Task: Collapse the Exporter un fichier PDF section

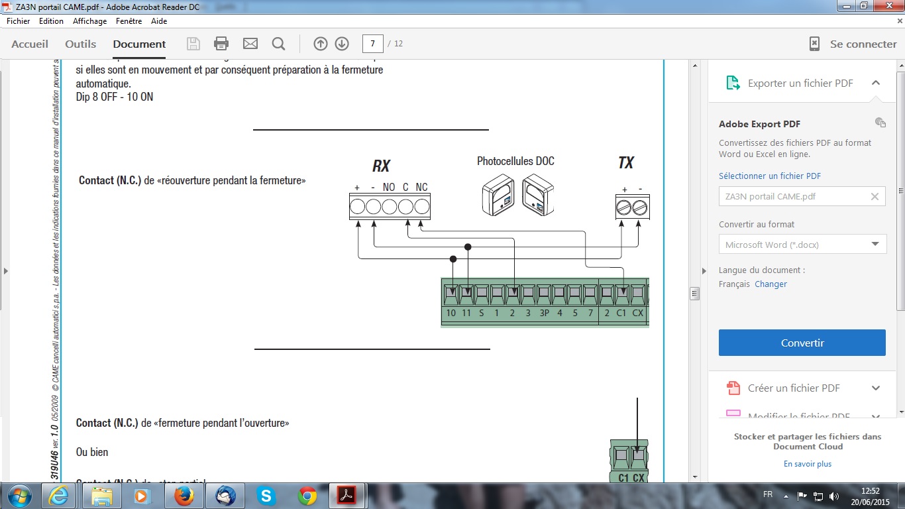Action: [875, 83]
